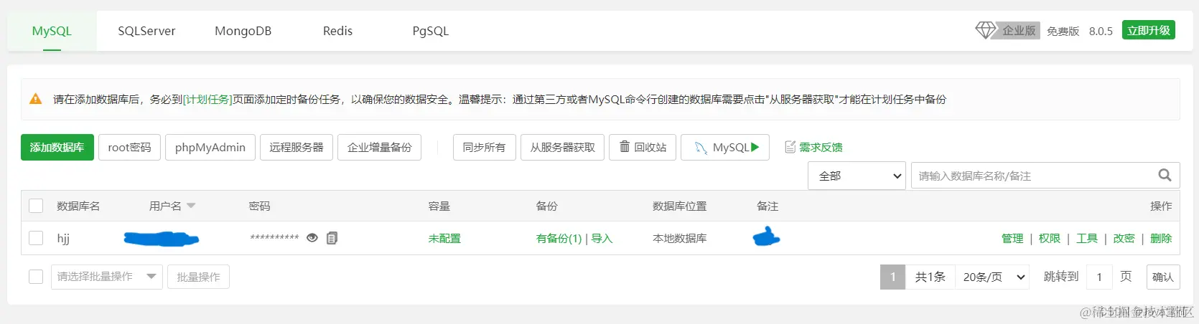Viewport: 1199px width, 324px height.
Task: Open the 请选择批量操作 dropdown
Action: click(107, 277)
